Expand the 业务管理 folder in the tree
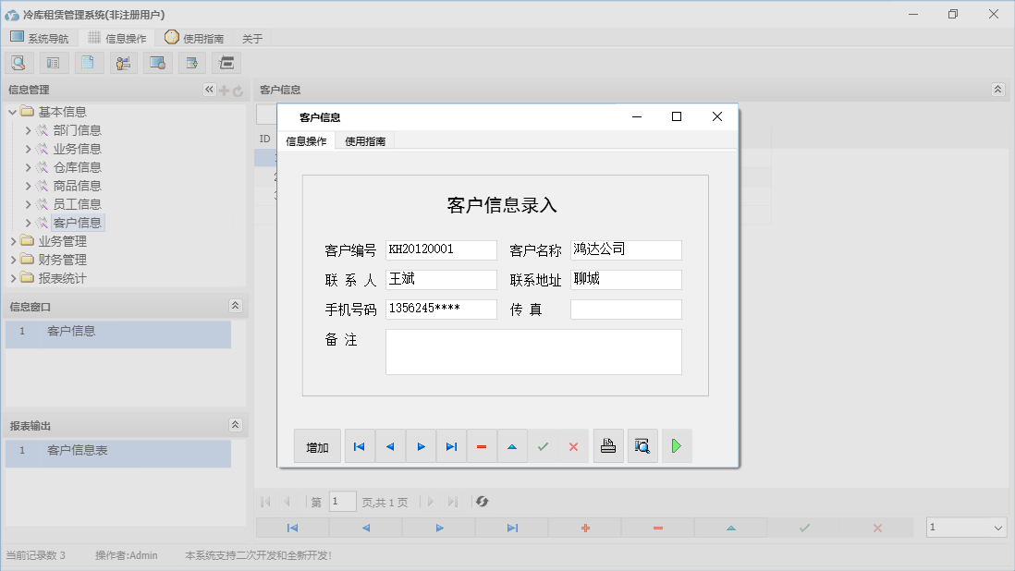Image resolution: width=1015 pixels, height=571 pixels. tap(13, 241)
